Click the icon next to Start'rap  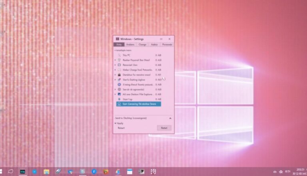pos(119,99)
